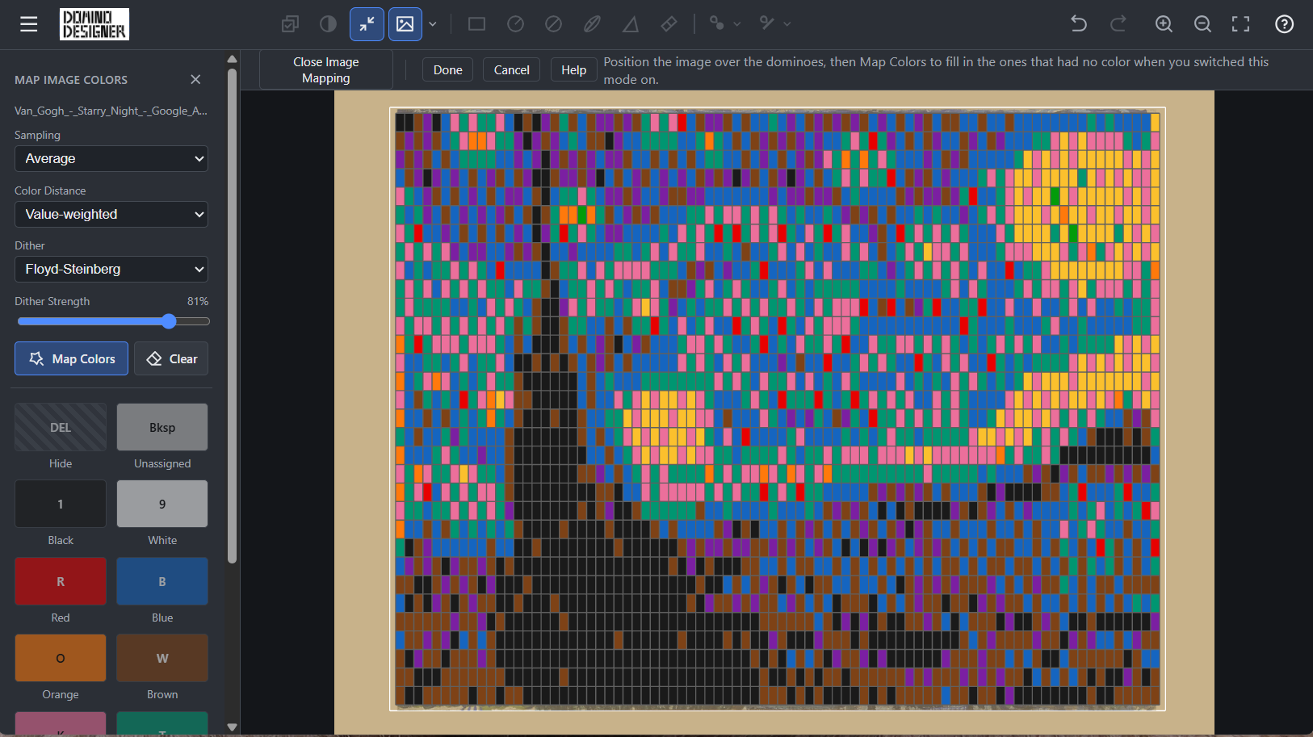This screenshot has width=1313, height=737.
Task: Expand the connected-dots tool dropdown
Action: click(x=736, y=24)
